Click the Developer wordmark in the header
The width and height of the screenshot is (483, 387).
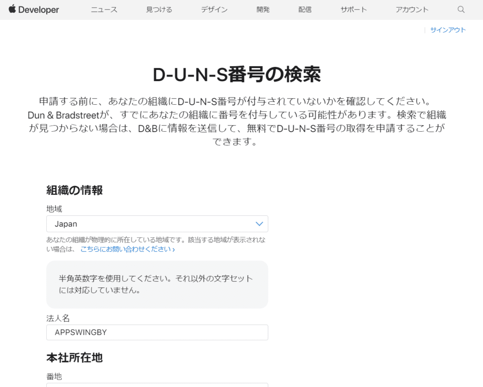point(39,10)
